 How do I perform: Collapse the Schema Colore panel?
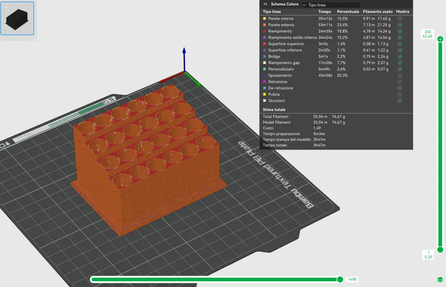[265, 4]
